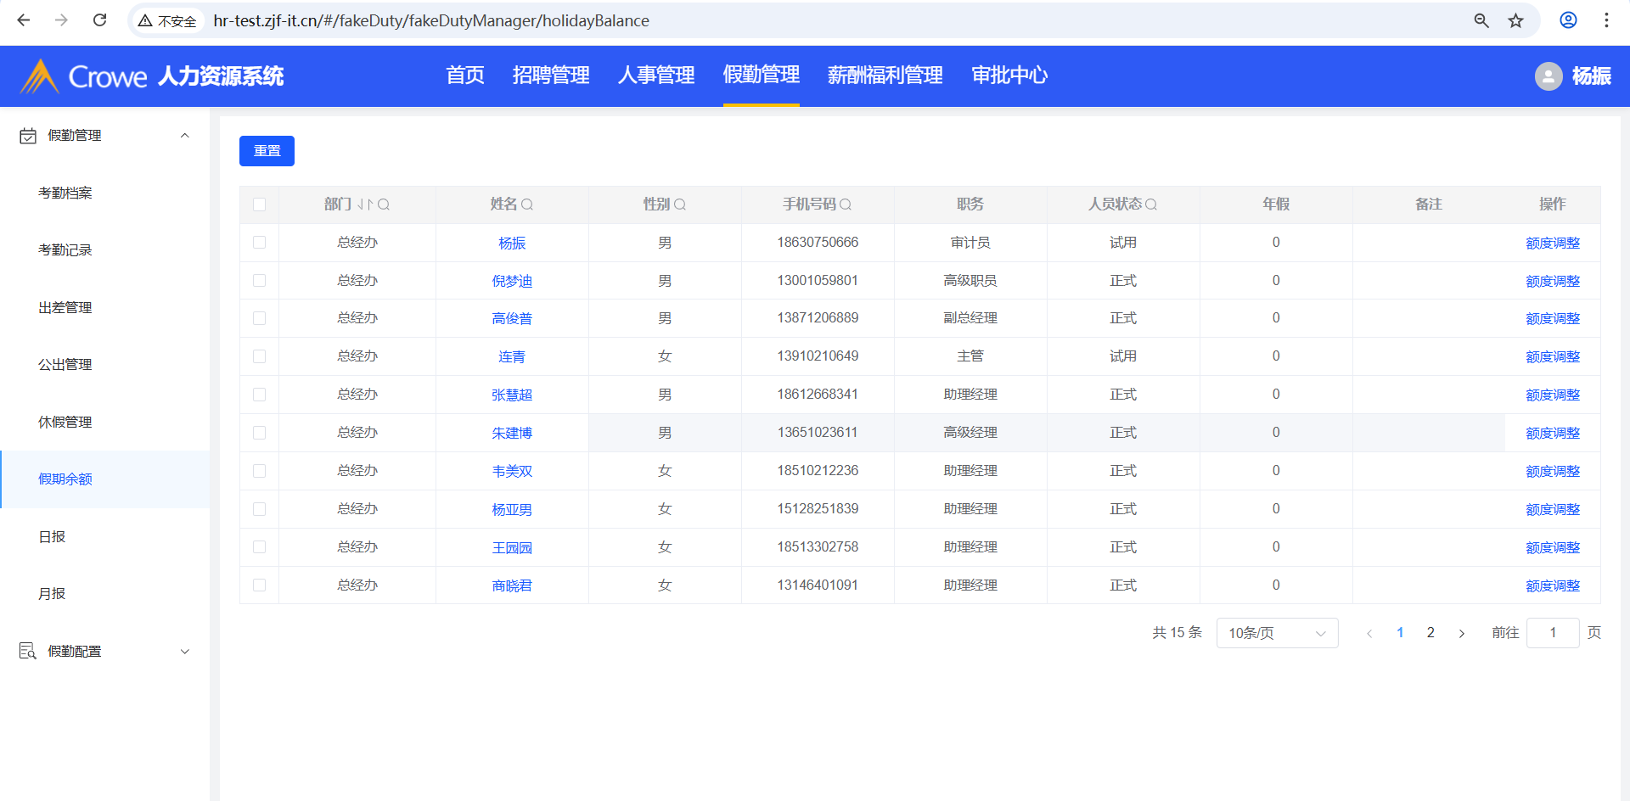The height and width of the screenshot is (801, 1630).
Task: Open search filter icon for 手机号码 column
Action: point(846,204)
